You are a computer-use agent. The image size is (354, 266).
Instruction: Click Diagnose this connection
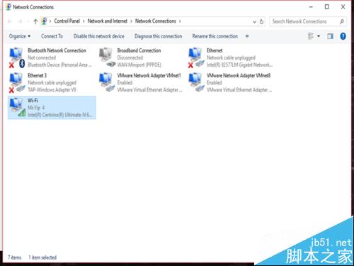point(158,36)
